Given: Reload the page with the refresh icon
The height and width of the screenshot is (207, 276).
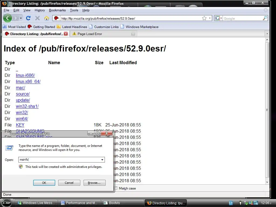Looking at the screenshot, I should tap(28, 18).
